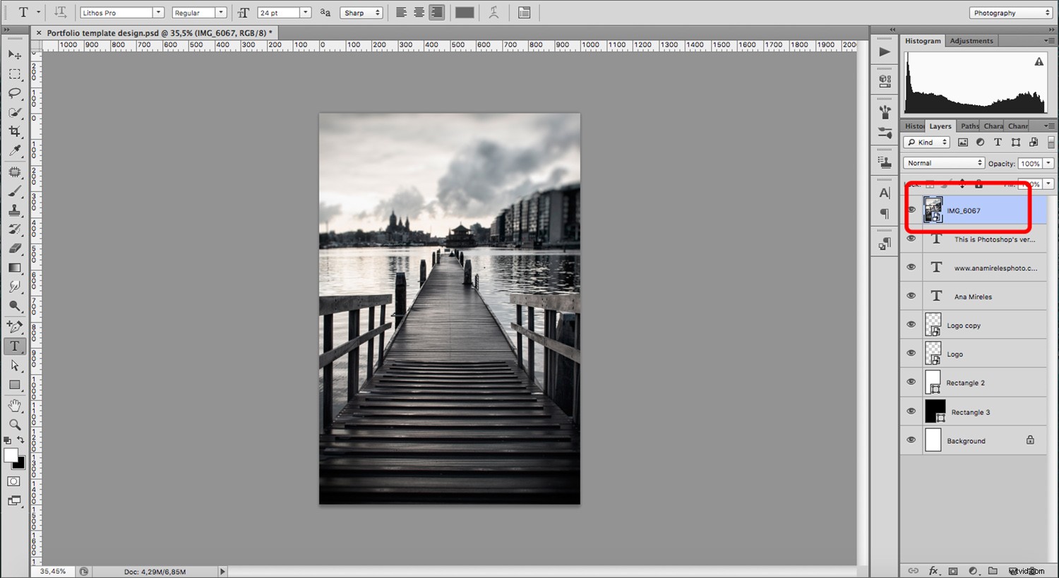Refresh the uncached Histogram data

click(1039, 61)
